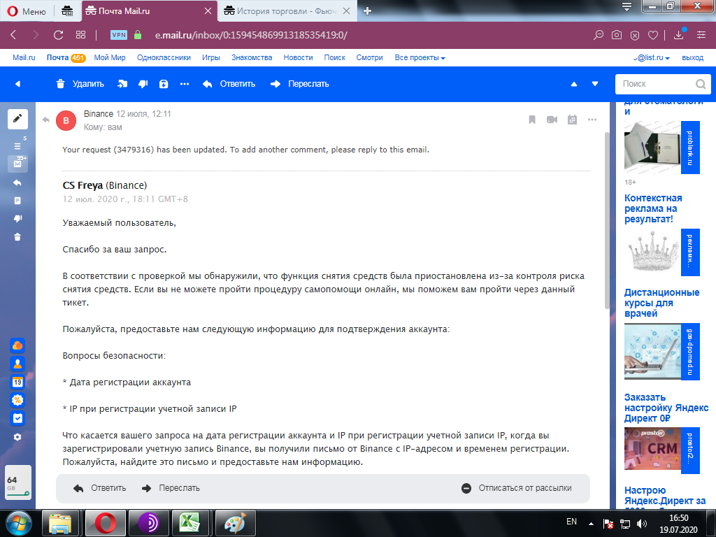Open the percent discounts icon in sidebar
Viewport: 716px width, 537px height.
[17, 401]
